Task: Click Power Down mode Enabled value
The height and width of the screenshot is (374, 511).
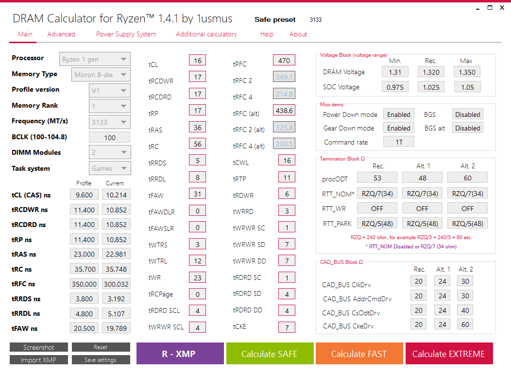Action: 399,114
